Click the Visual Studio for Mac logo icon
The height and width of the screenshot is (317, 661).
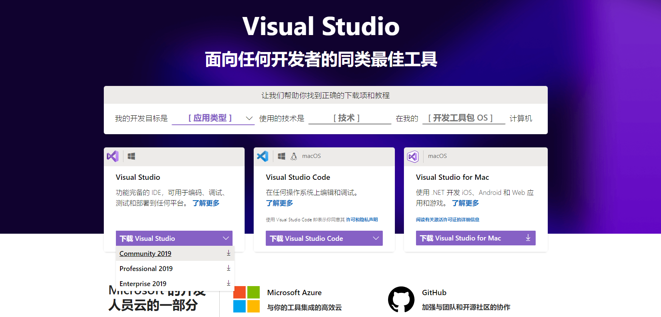(x=413, y=156)
